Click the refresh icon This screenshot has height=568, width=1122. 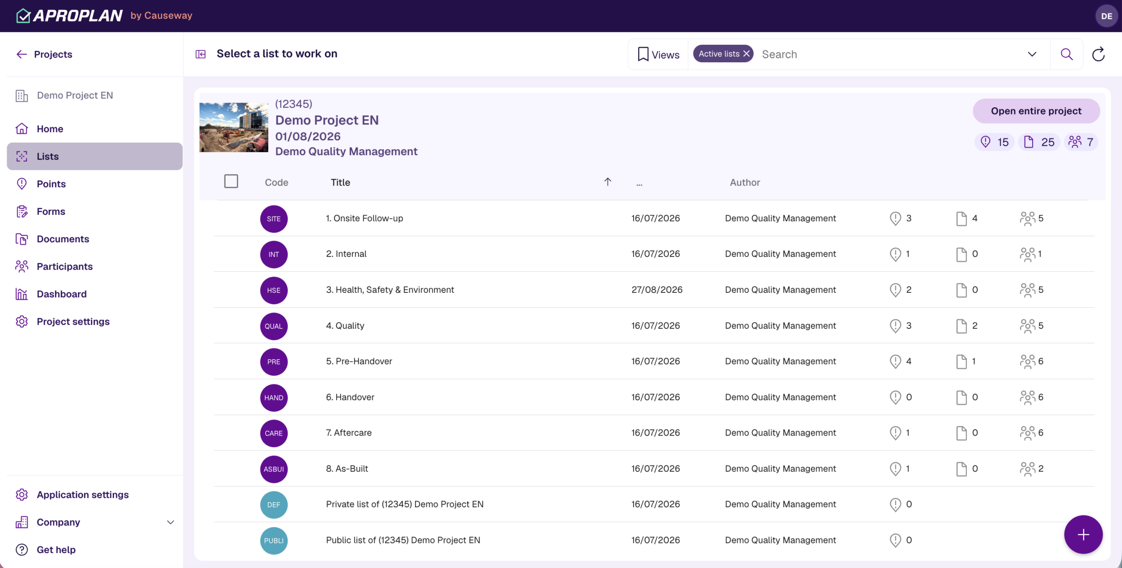tap(1098, 54)
